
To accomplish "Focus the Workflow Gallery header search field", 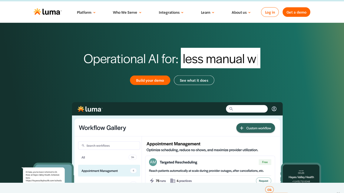I will [x=247, y=109].
